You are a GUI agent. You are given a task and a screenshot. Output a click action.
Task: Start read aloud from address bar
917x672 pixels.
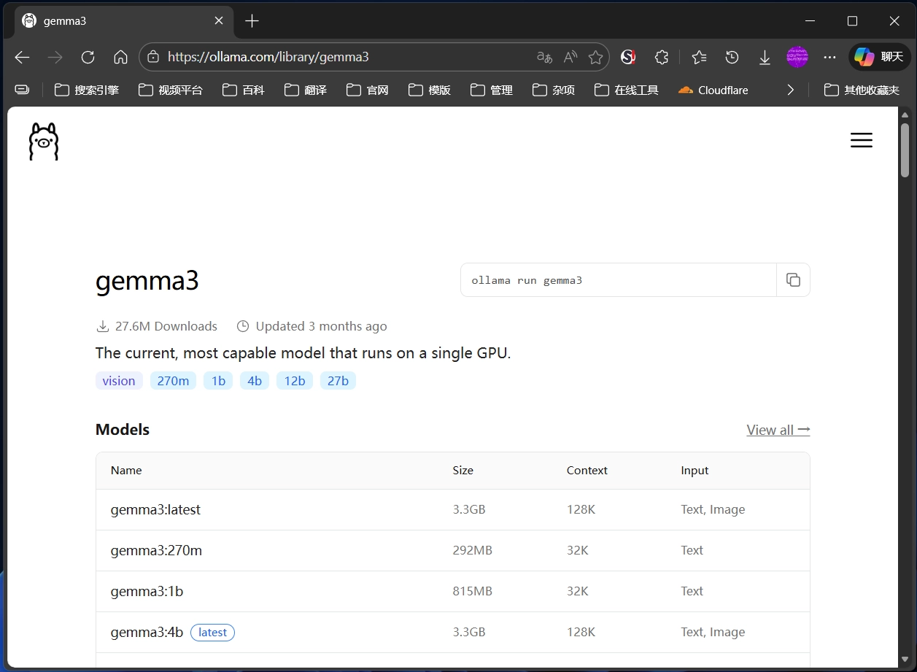point(570,57)
